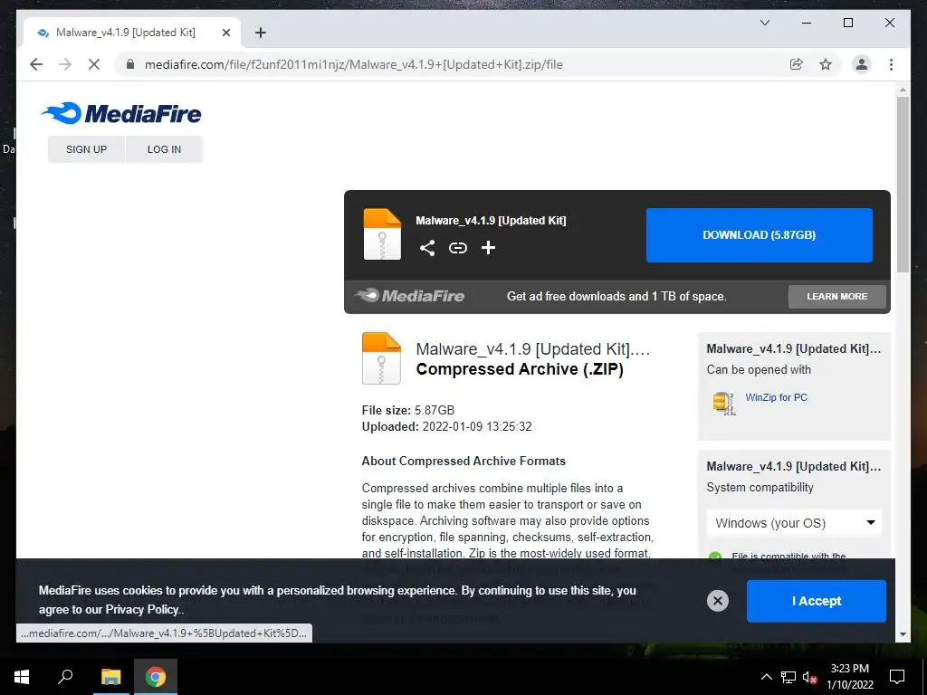Click the I Accept cookie button
Screen dimensions: 927x695
pos(817,601)
